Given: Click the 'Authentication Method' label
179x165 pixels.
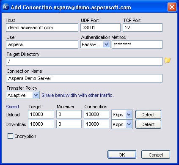Looking at the screenshot, I should click(104, 37).
